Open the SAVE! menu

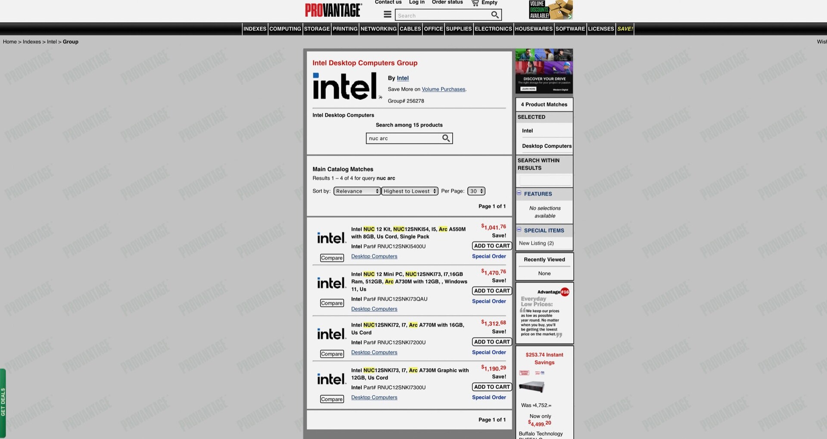(x=625, y=29)
